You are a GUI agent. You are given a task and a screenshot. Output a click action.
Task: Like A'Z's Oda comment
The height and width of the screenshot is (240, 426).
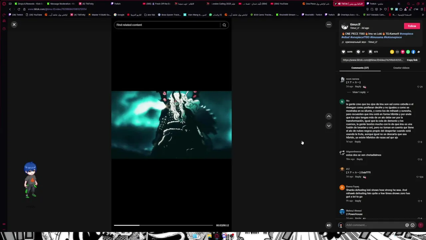(x=418, y=177)
